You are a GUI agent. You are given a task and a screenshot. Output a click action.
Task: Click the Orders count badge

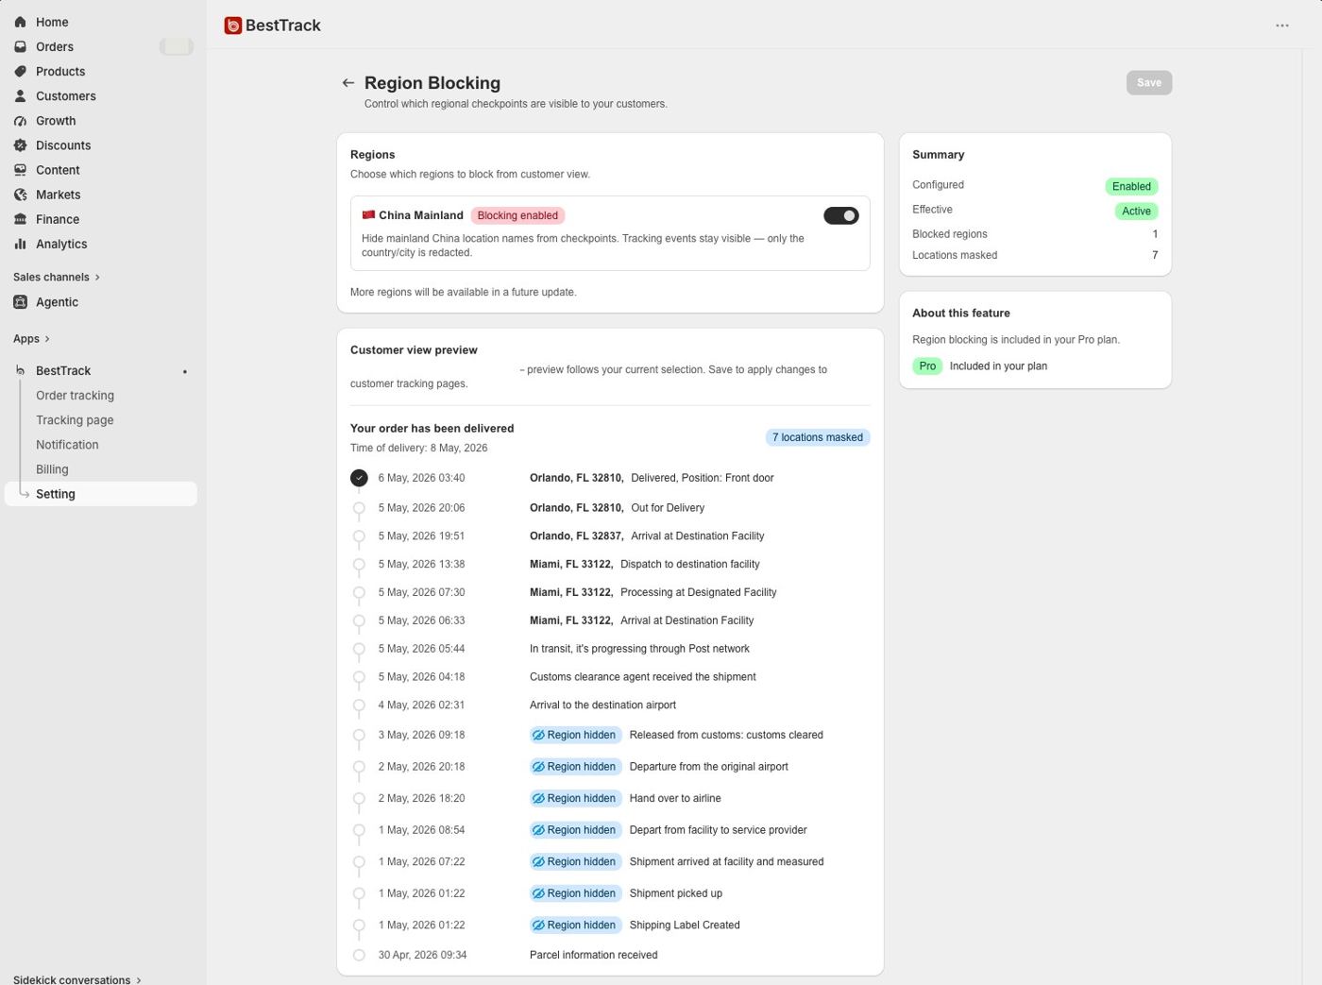(x=177, y=46)
